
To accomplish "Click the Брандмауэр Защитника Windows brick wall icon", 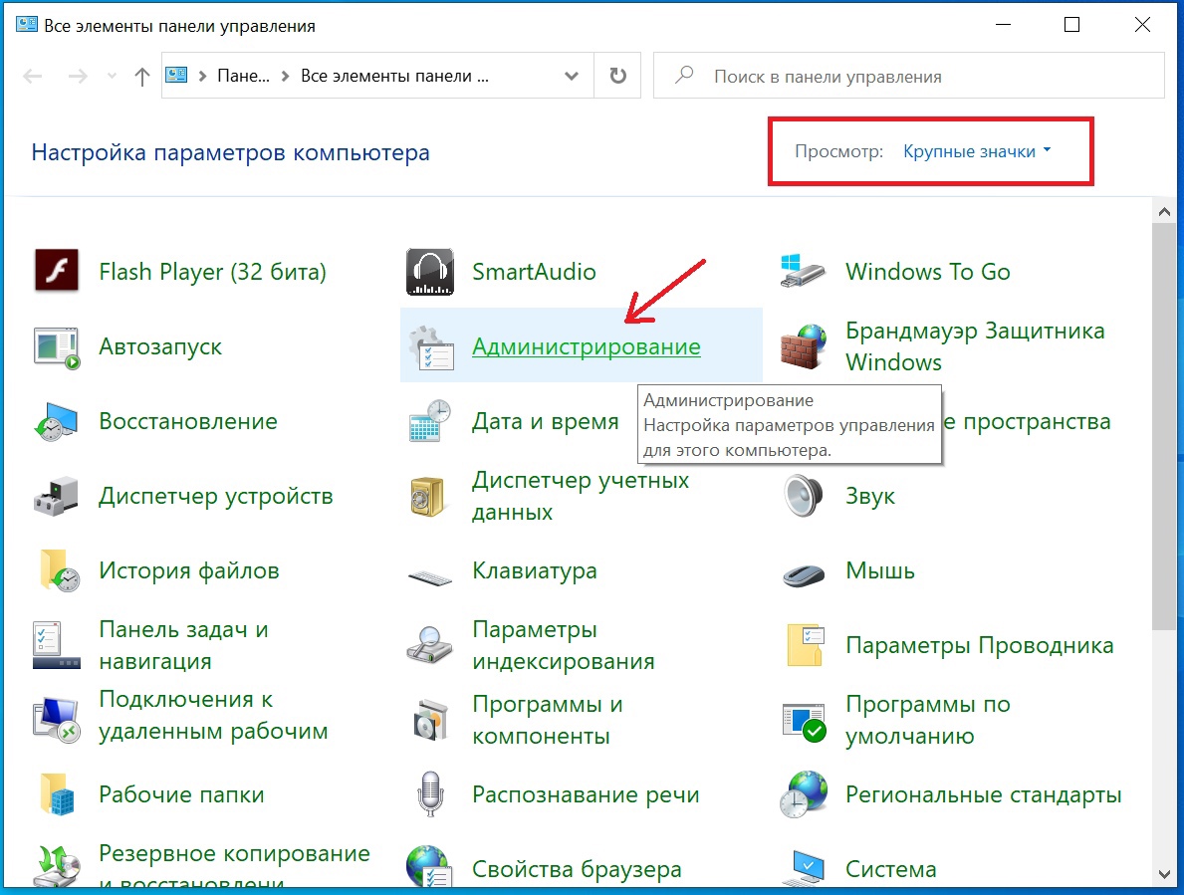I will coord(803,346).
